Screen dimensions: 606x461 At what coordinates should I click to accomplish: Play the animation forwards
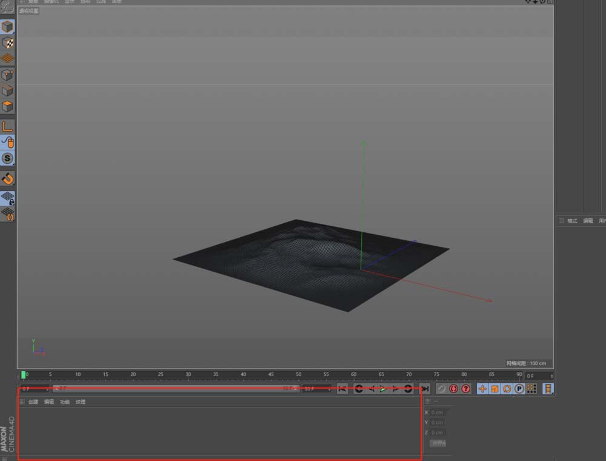[383, 389]
